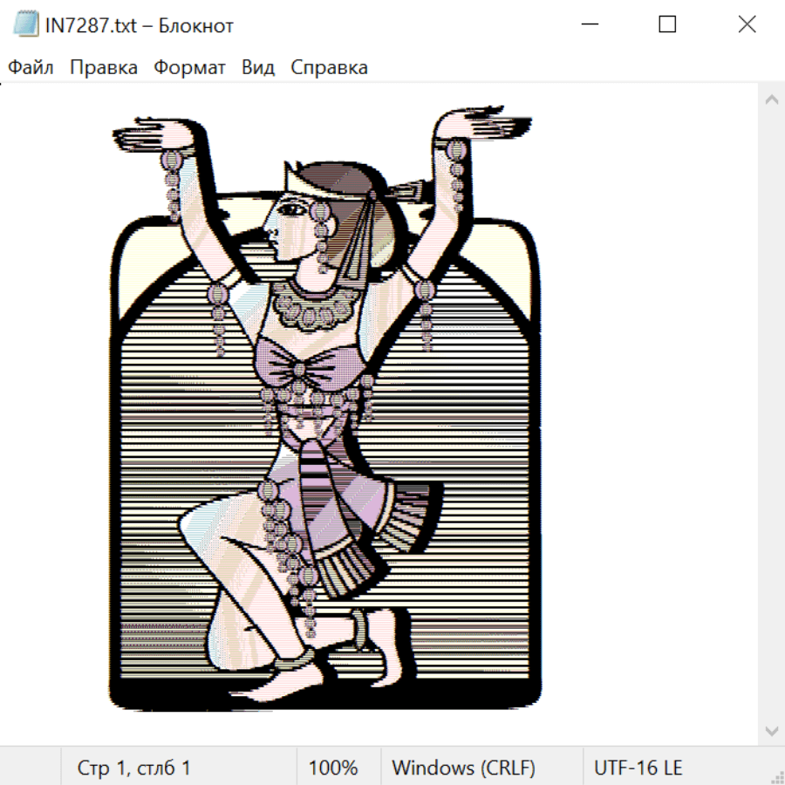The image size is (785, 785).
Task: Click the scroll down arrow
Action: (x=771, y=729)
